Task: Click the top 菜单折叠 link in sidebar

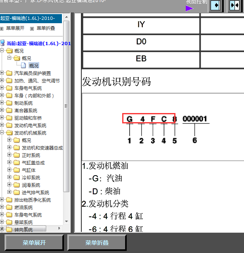Action: [46, 28]
